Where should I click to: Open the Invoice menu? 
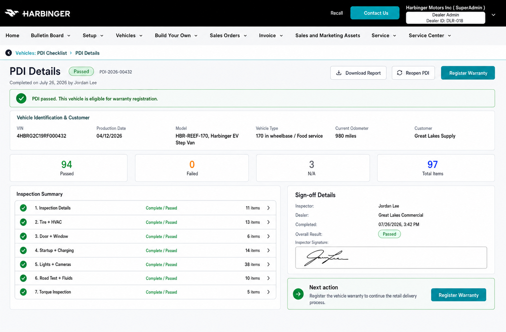tap(271, 35)
